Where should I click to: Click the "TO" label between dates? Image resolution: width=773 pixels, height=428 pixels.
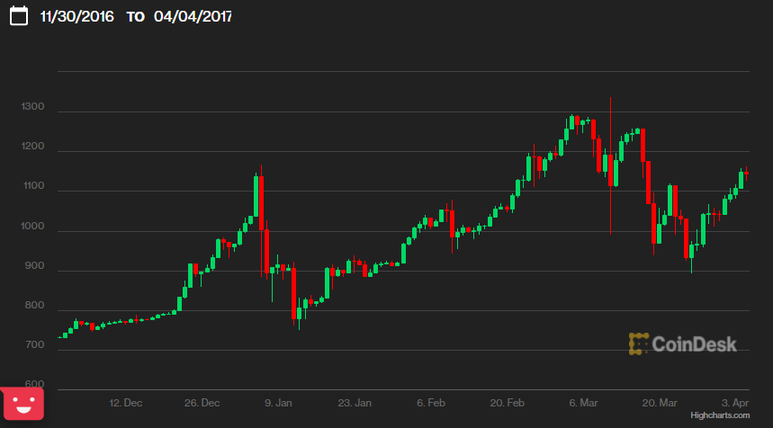pos(136,17)
